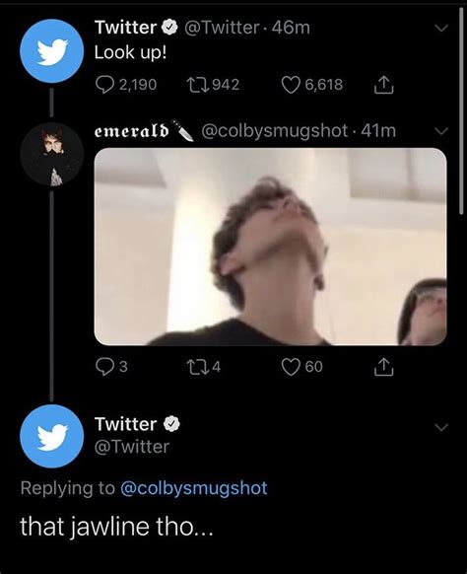
Task: Open emerald display name
Action: (x=132, y=131)
